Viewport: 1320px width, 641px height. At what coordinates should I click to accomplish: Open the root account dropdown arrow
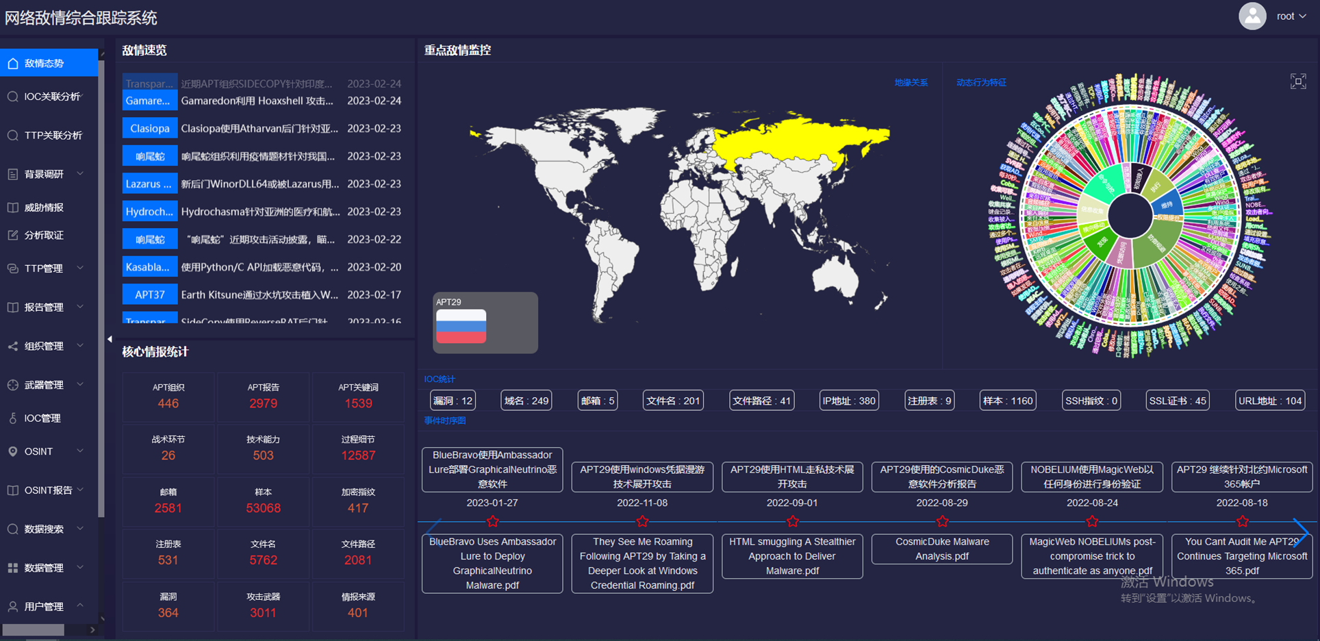point(1302,16)
